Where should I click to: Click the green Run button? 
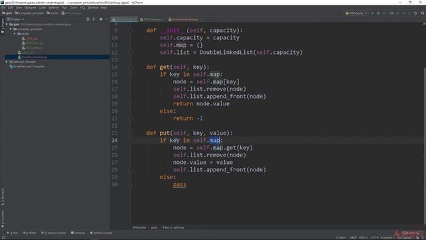pyautogui.click(x=373, y=13)
